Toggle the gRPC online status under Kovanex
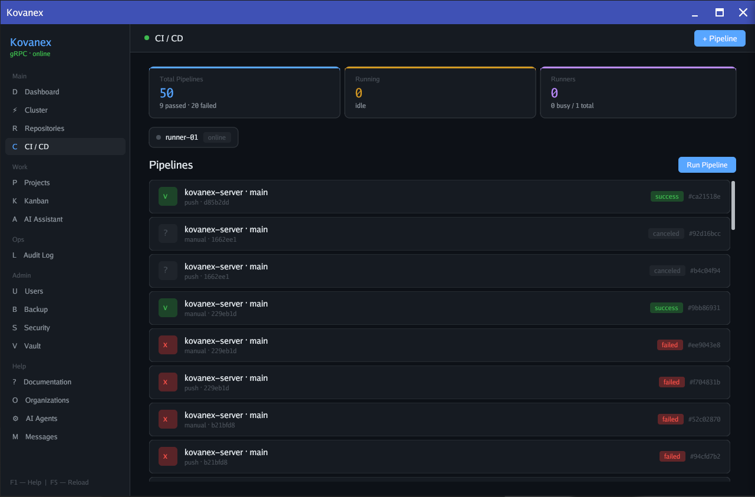755x497 pixels. 29,52
